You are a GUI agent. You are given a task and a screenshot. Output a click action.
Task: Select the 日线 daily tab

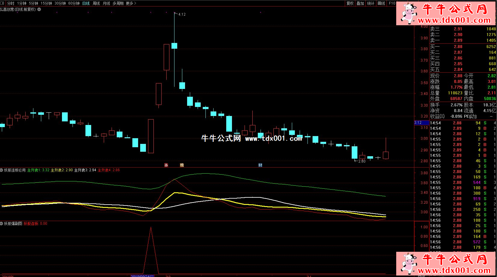pyautogui.click(x=86, y=3)
